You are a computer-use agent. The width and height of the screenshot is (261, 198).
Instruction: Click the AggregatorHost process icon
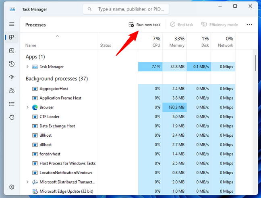(35, 89)
